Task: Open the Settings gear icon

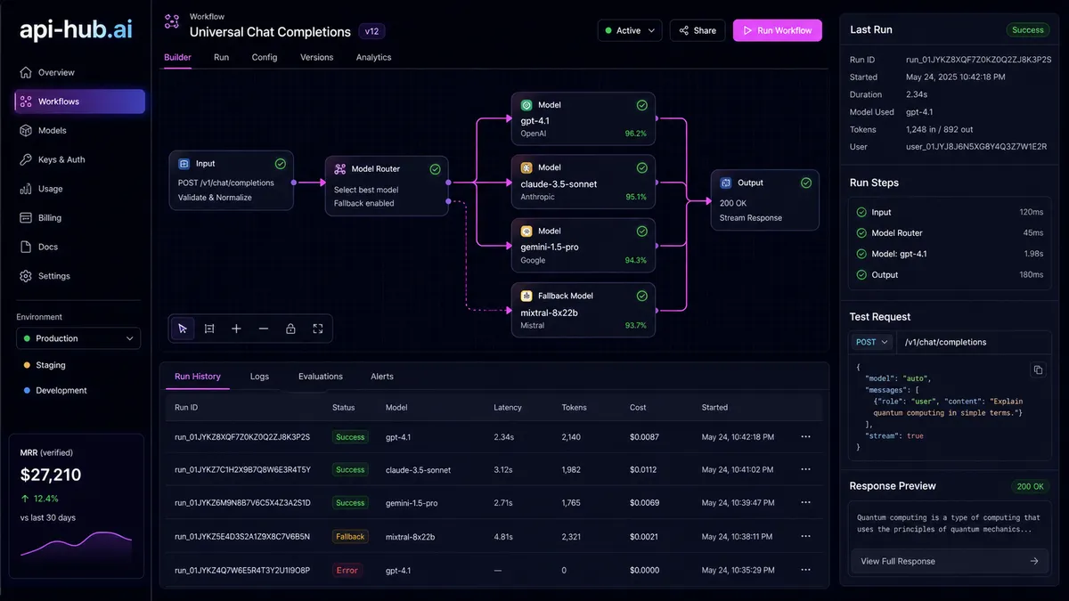Action: [26, 276]
